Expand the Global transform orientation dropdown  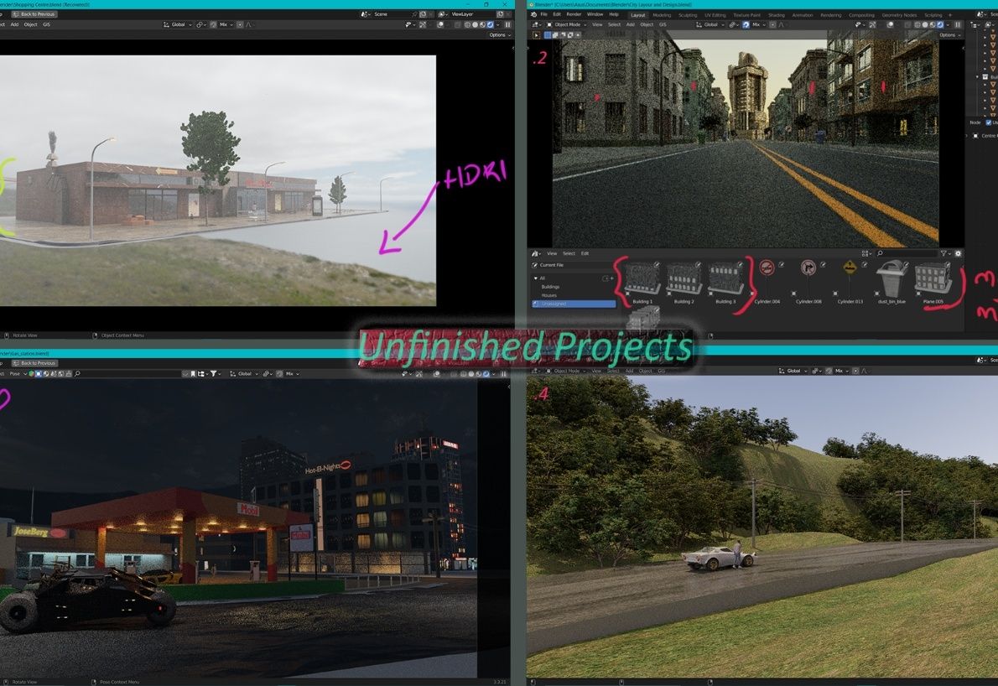point(715,24)
